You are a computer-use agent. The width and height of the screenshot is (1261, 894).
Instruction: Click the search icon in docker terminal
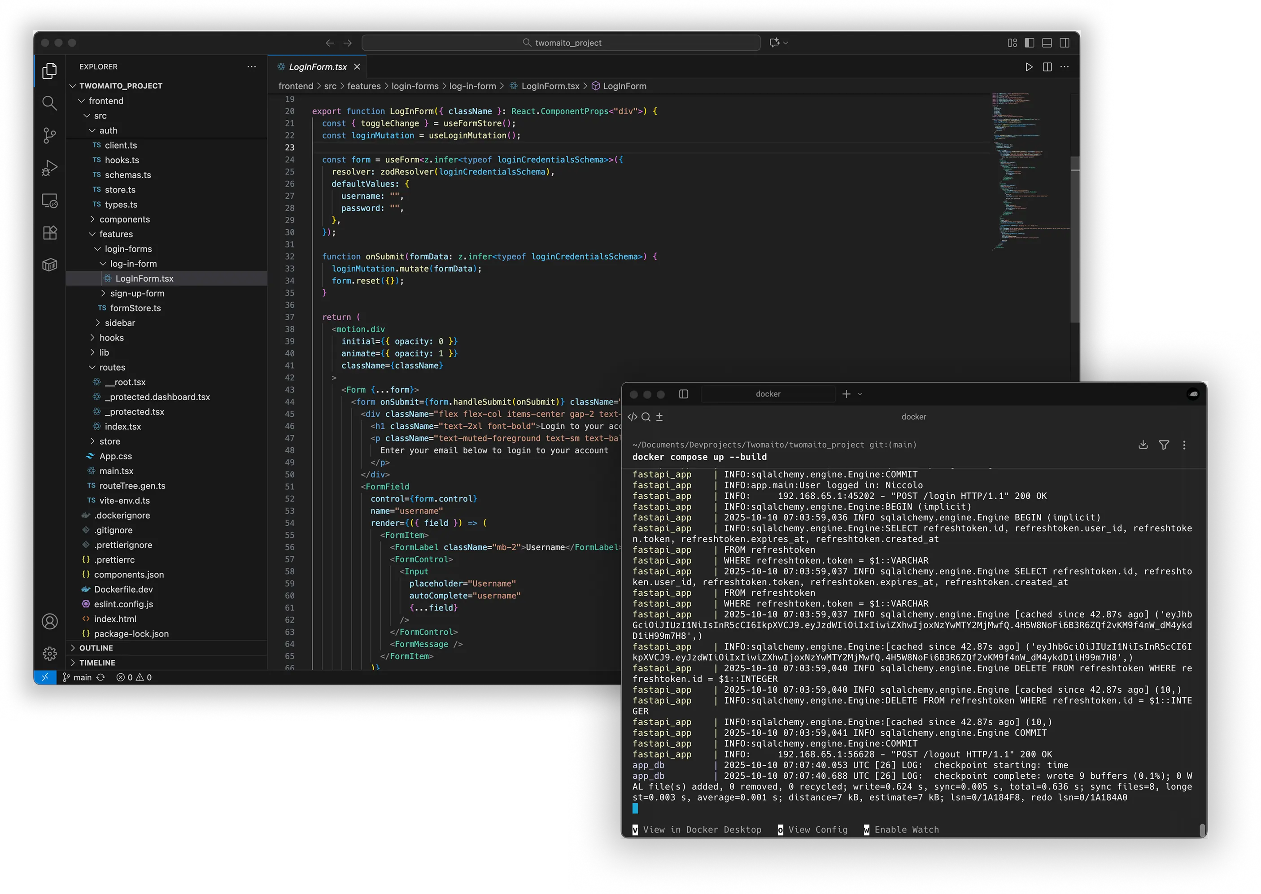[646, 417]
